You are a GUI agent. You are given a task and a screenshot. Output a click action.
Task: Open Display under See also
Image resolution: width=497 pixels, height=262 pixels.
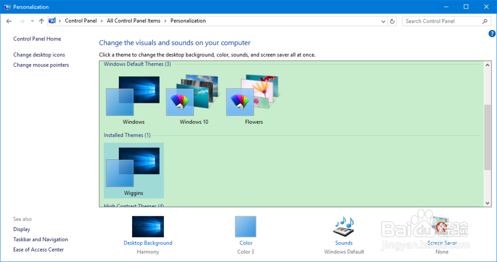21,229
